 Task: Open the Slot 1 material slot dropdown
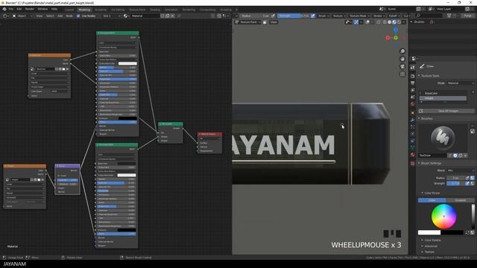pyautogui.click(x=111, y=16)
